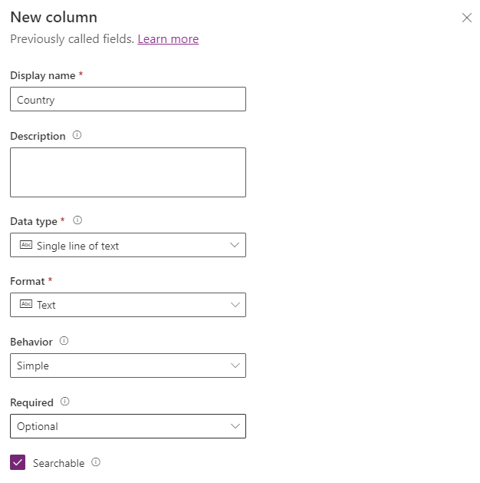
Task: Click the Data type info icon
Action: (77, 220)
